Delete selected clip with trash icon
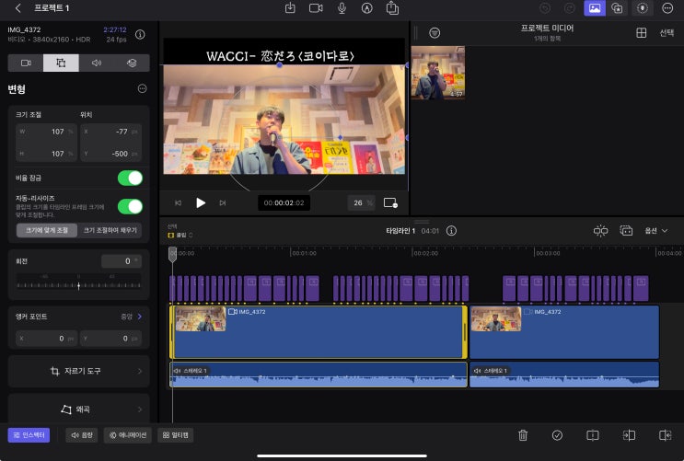The width and height of the screenshot is (684, 461). 523,435
